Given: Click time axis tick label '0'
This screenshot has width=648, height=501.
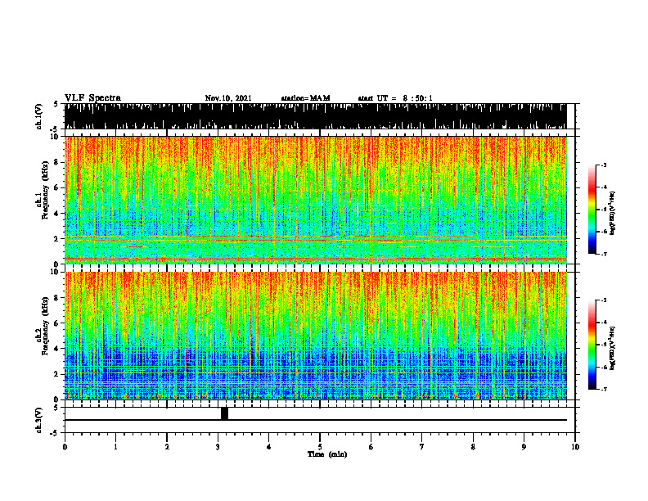Looking at the screenshot, I should 65,447.
